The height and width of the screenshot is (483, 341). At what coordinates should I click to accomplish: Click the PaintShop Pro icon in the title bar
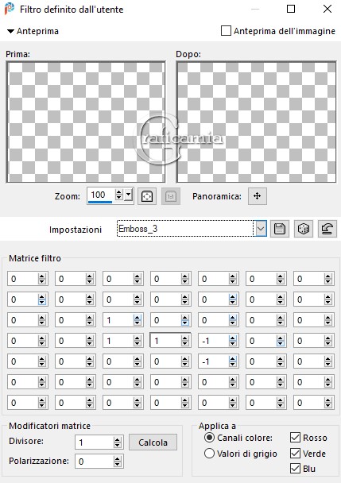(x=10, y=9)
